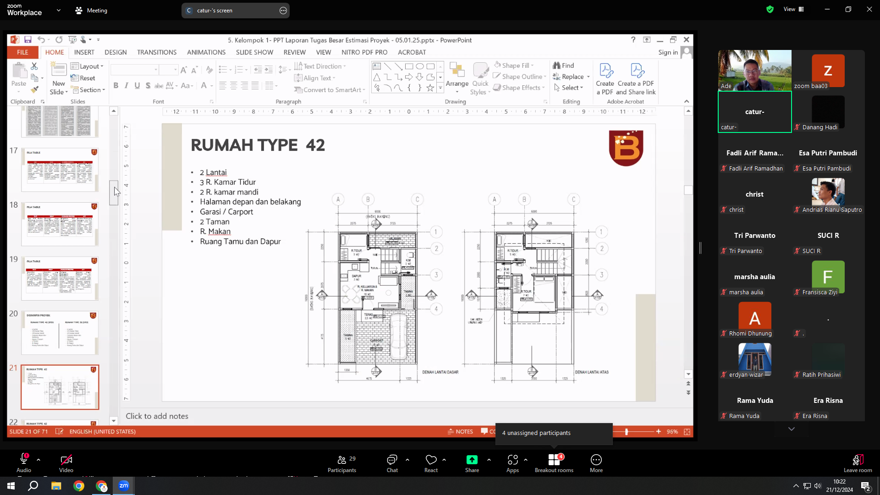Viewport: 880px width, 495px height.
Task: Click the Undo arrow in PowerPoint toolbar
Action: point(41,40)
